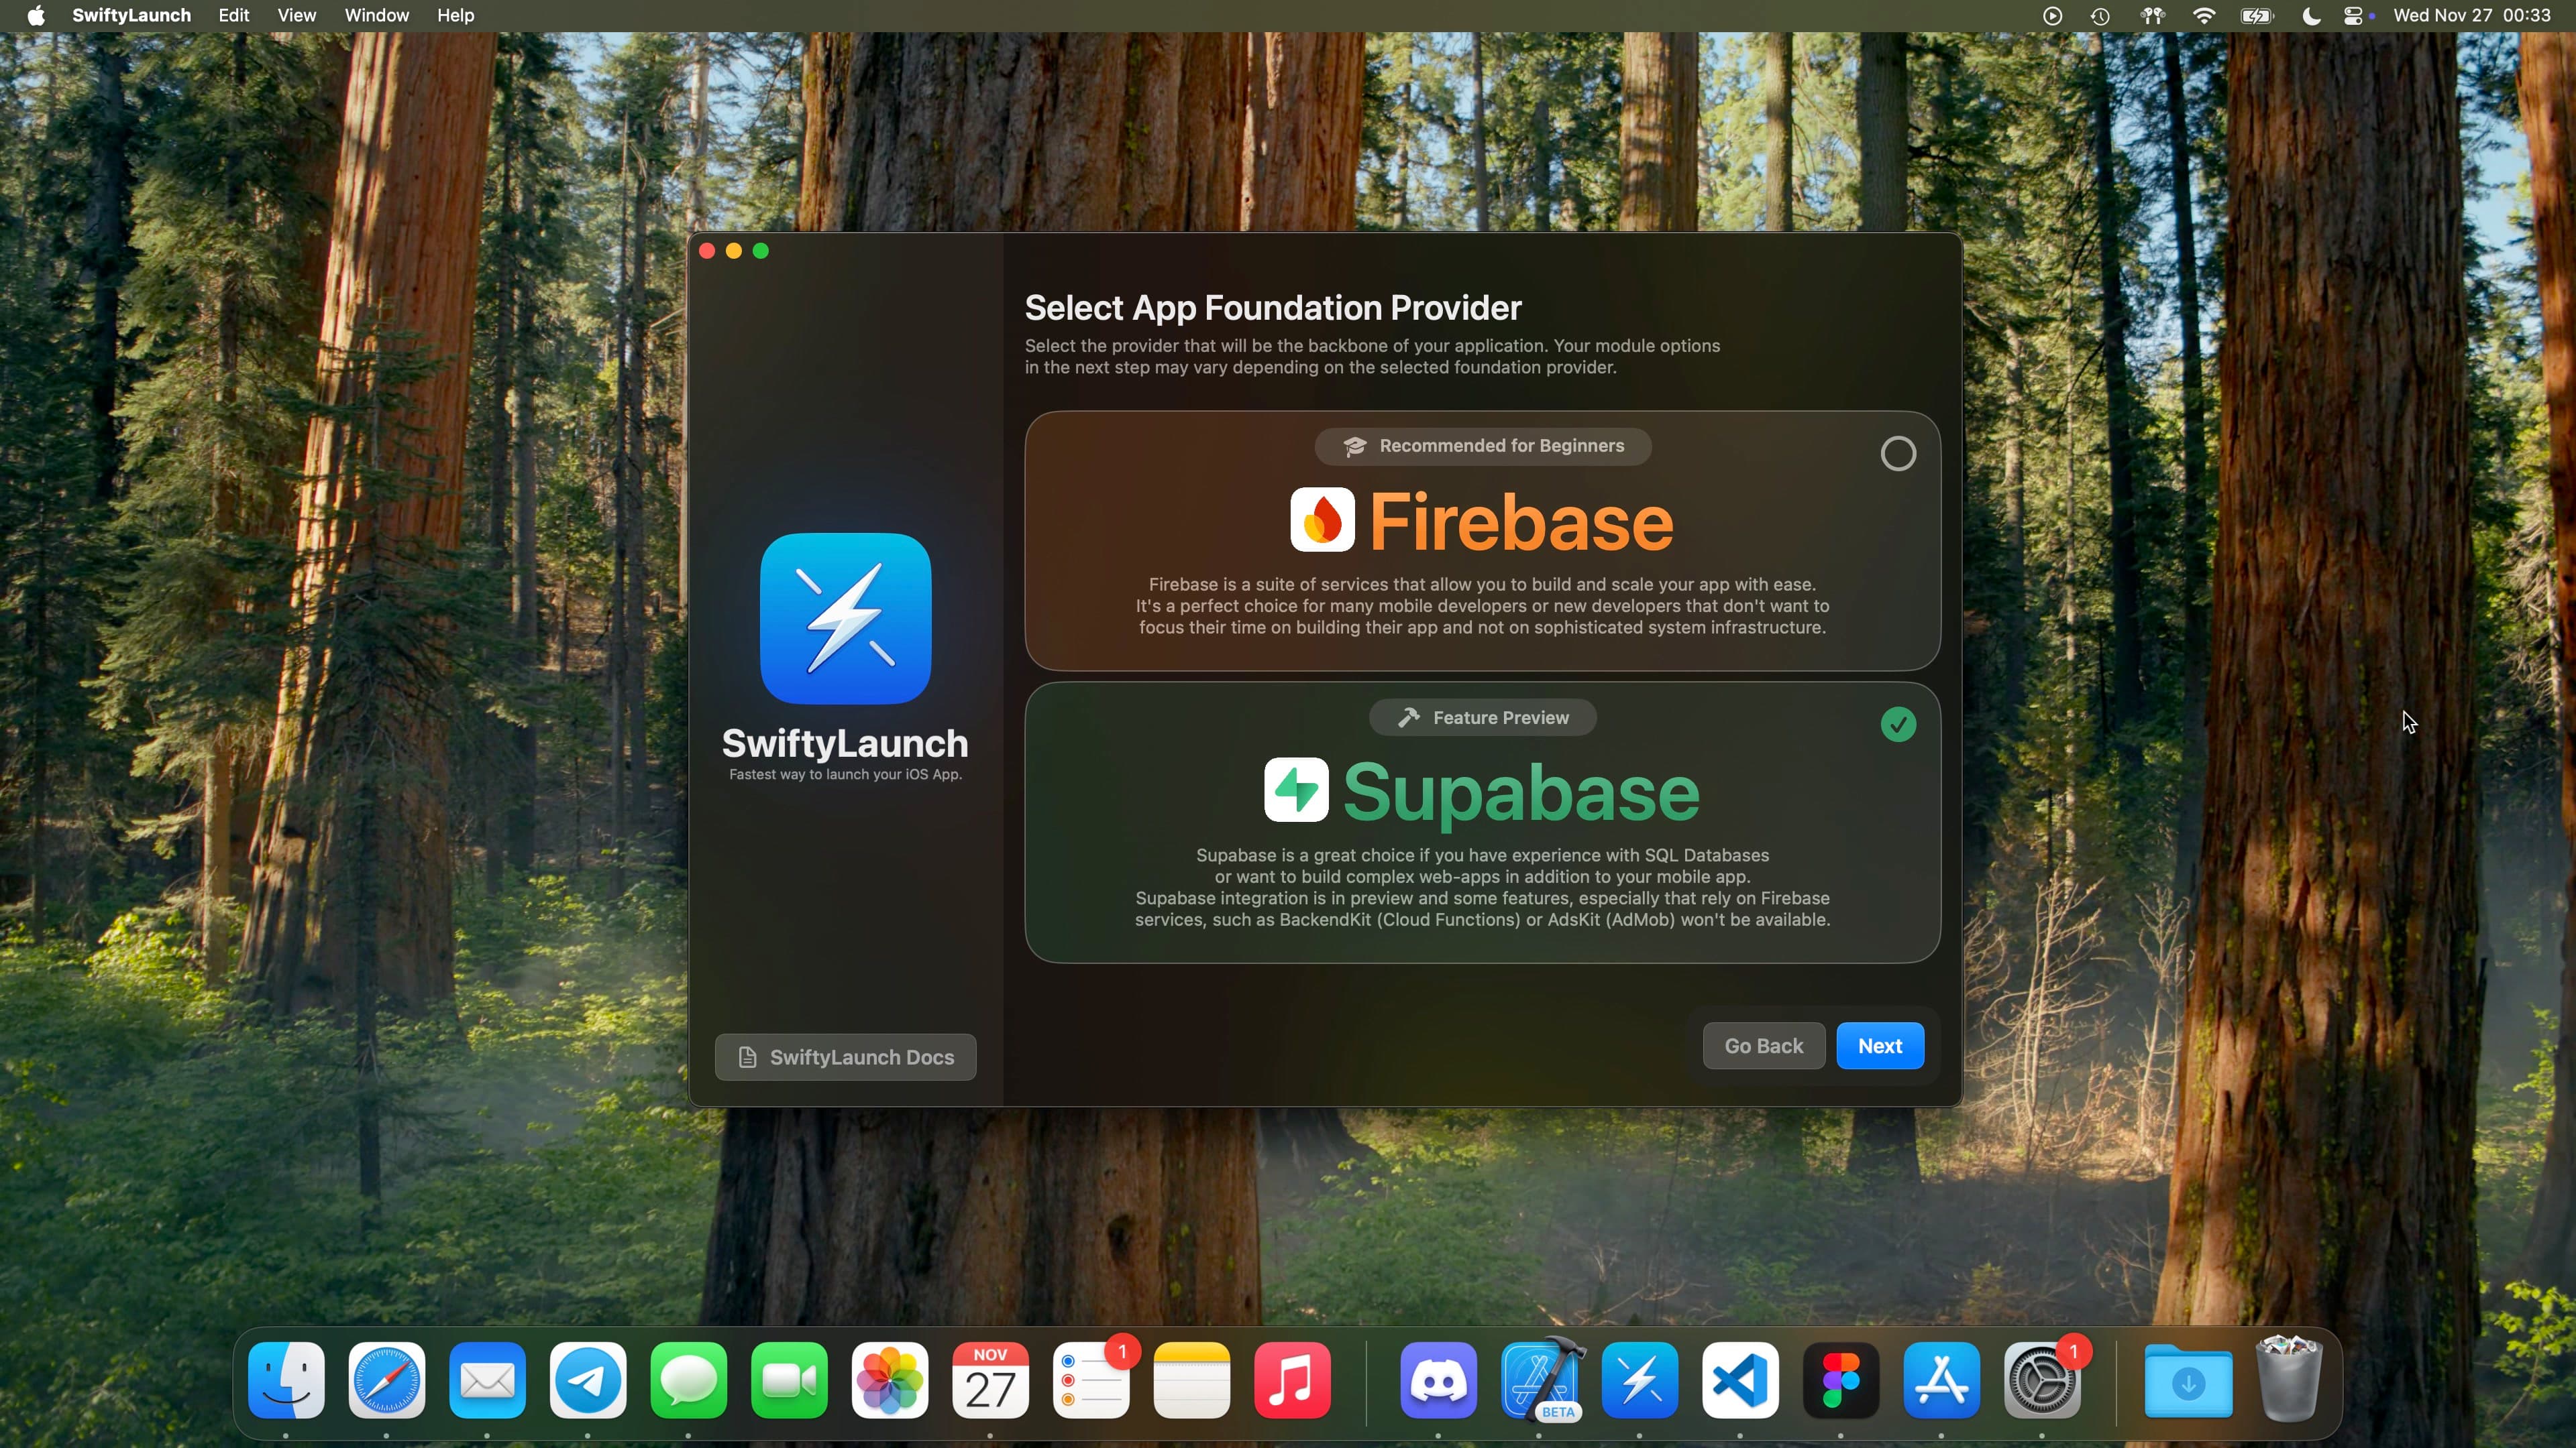Click the tagline Fastest way to launch
The width and height of the screenshot is (2576, 1448).
(845, 774)
